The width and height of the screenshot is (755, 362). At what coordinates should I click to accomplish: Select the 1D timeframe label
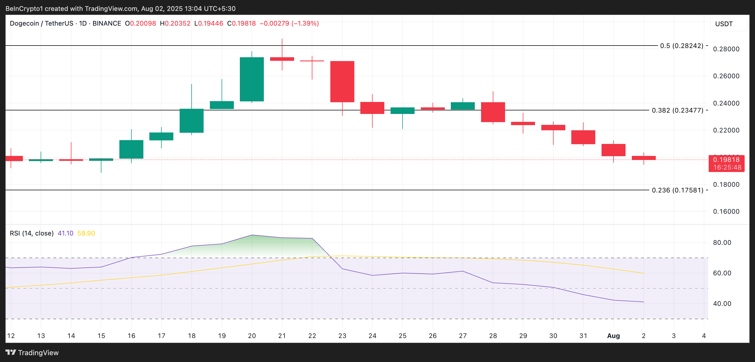tap(83, 23)
